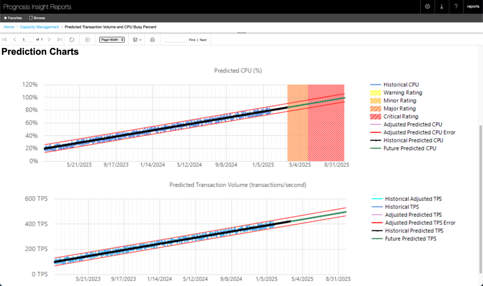Click the find text search box

(174, 40)
